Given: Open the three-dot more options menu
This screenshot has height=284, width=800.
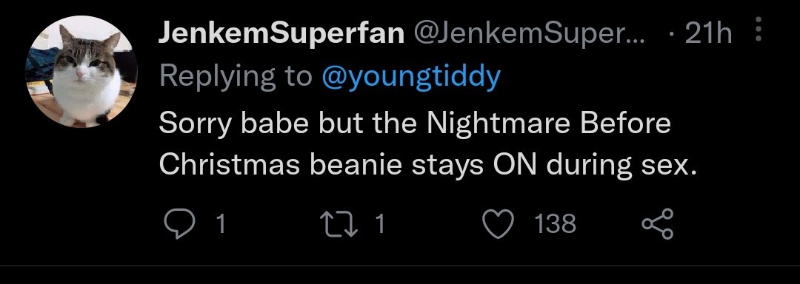Looking at the screenshot, I should (759, 30).
